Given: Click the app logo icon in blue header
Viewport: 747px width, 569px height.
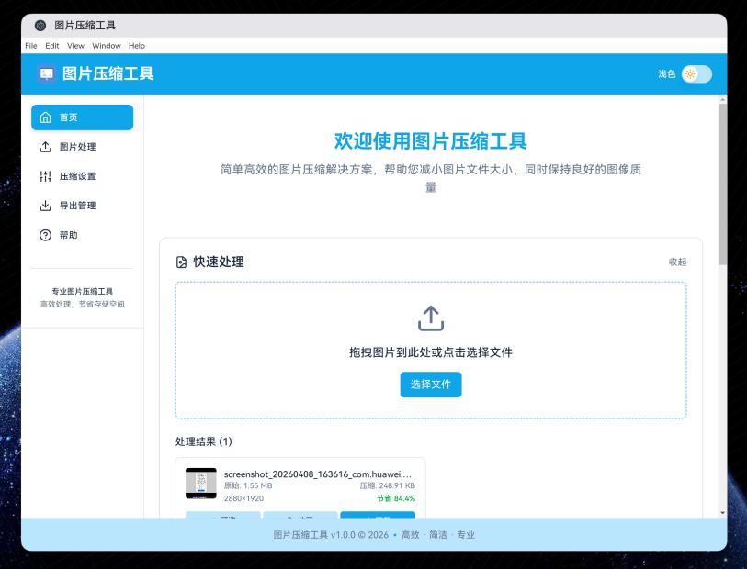Looking at the screenshot, I should [47, 73].
